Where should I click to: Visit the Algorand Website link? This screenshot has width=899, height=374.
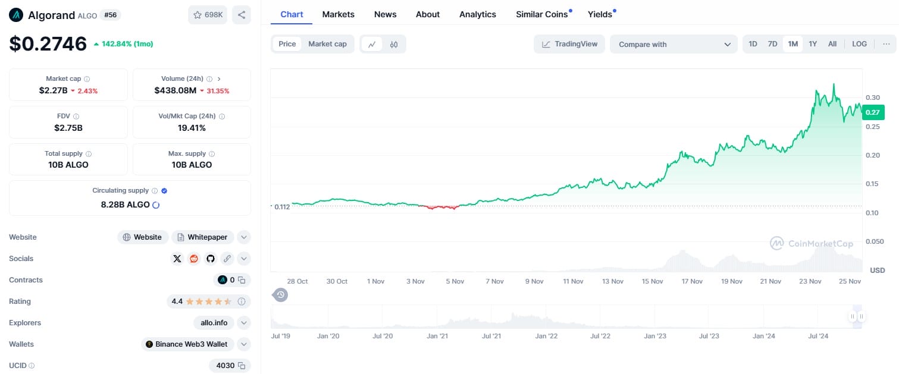(143, 237)
